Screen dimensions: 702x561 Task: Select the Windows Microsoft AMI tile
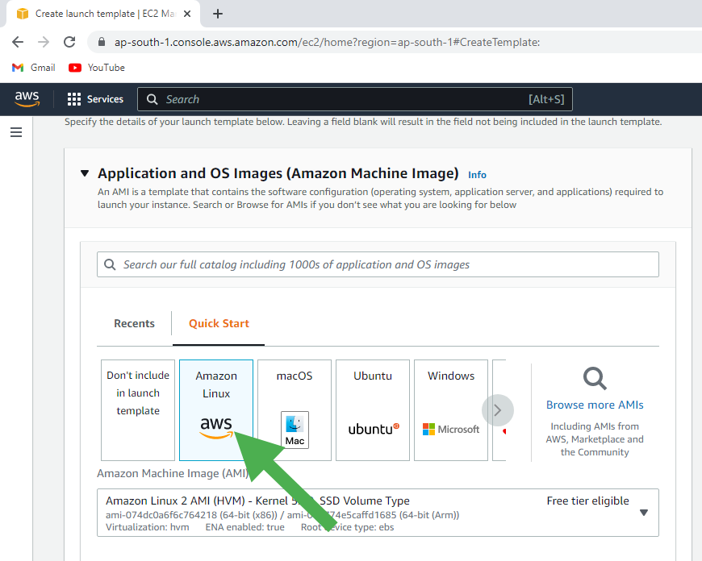click(x=451, y=410)
